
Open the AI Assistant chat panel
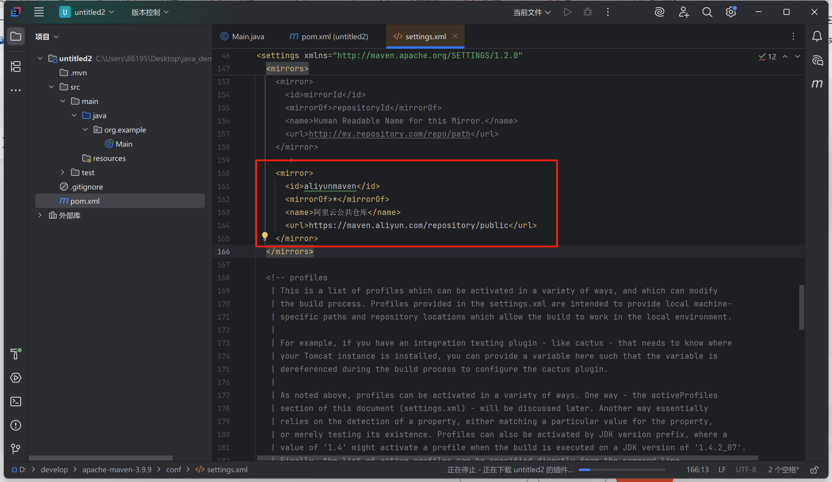coord(817,61)
